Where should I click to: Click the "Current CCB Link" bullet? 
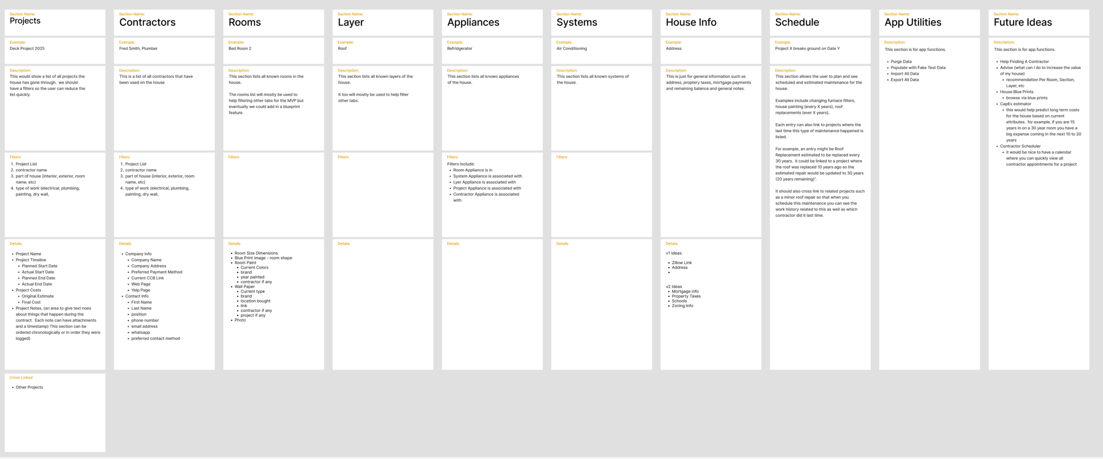[x=148, y=278]
